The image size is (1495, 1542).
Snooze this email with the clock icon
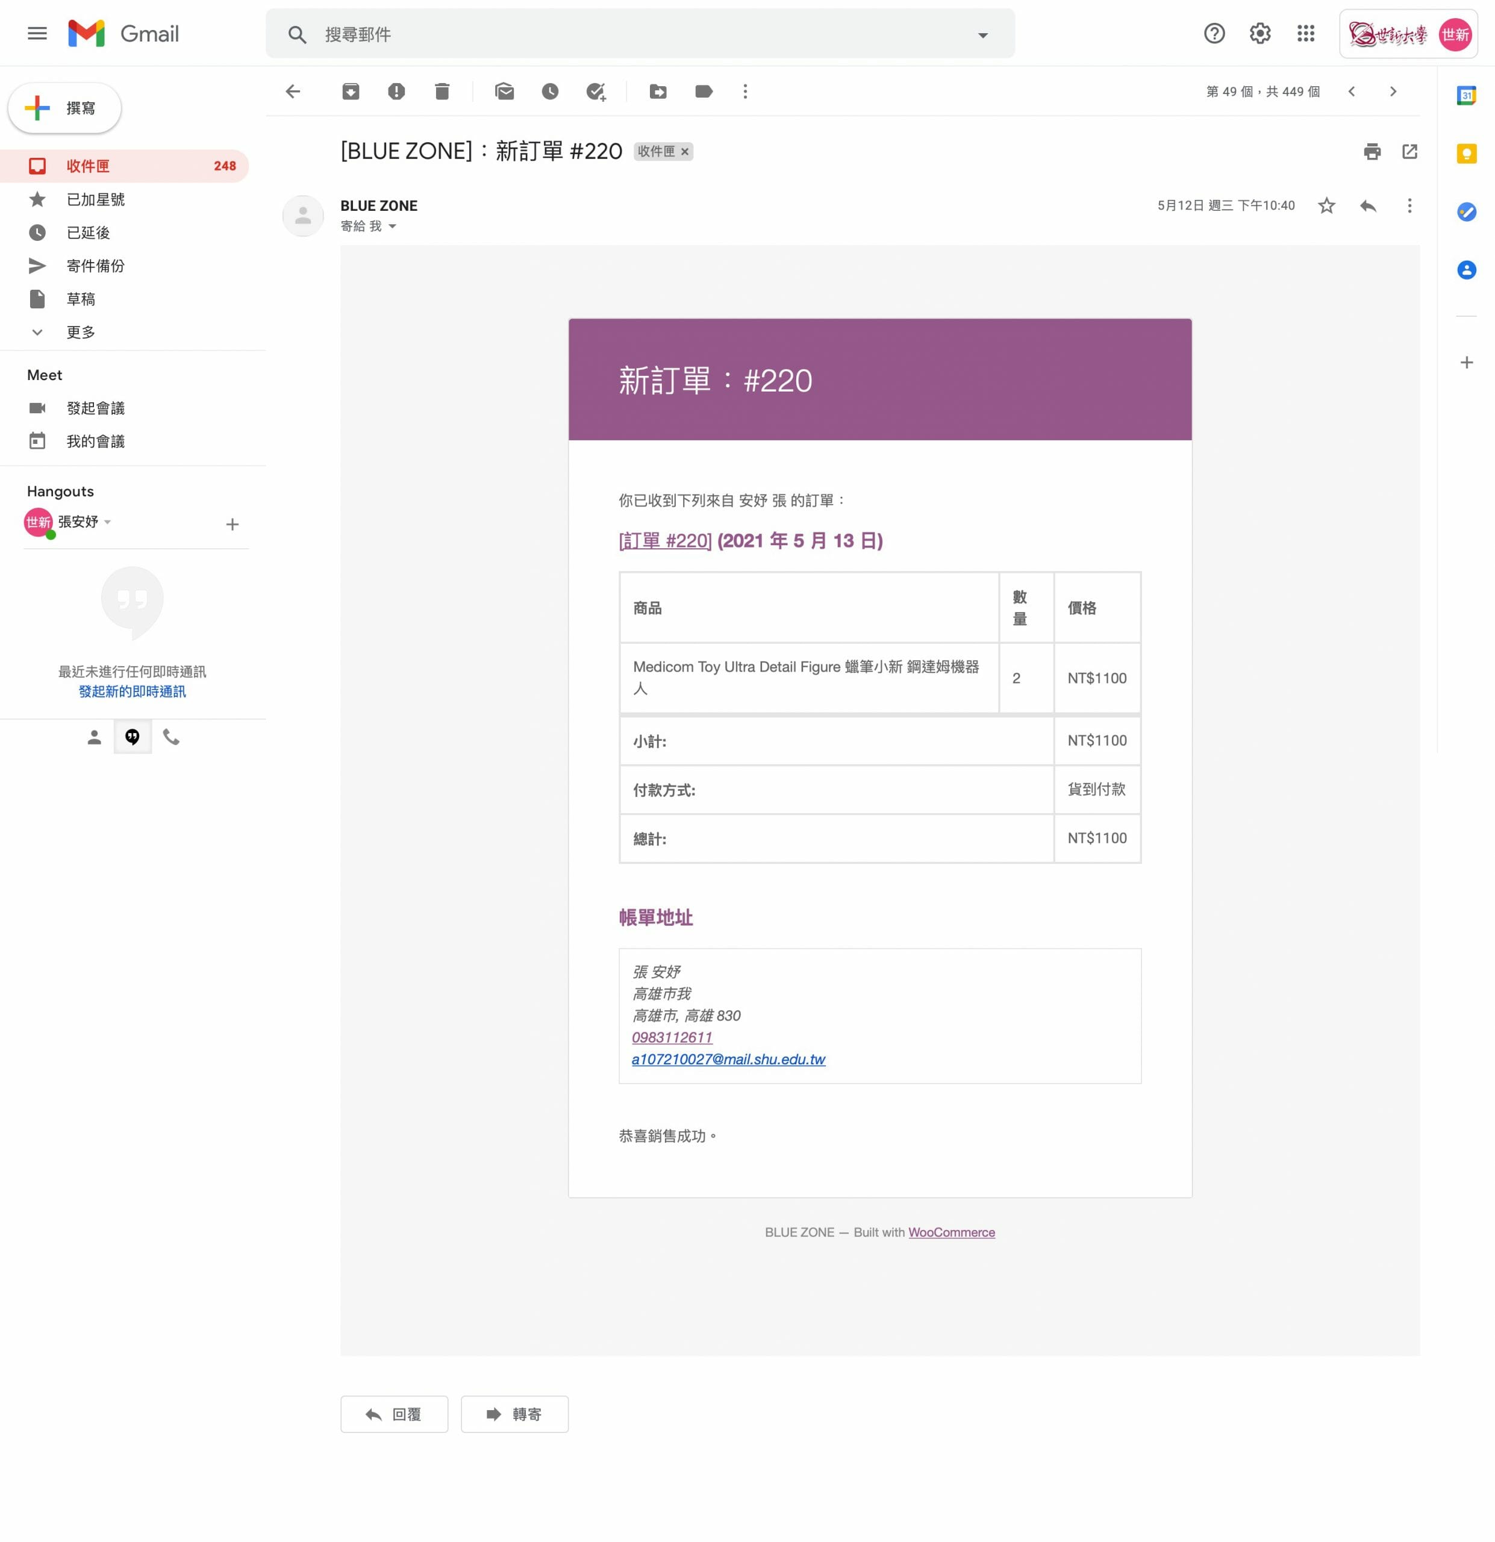point(550,92)
